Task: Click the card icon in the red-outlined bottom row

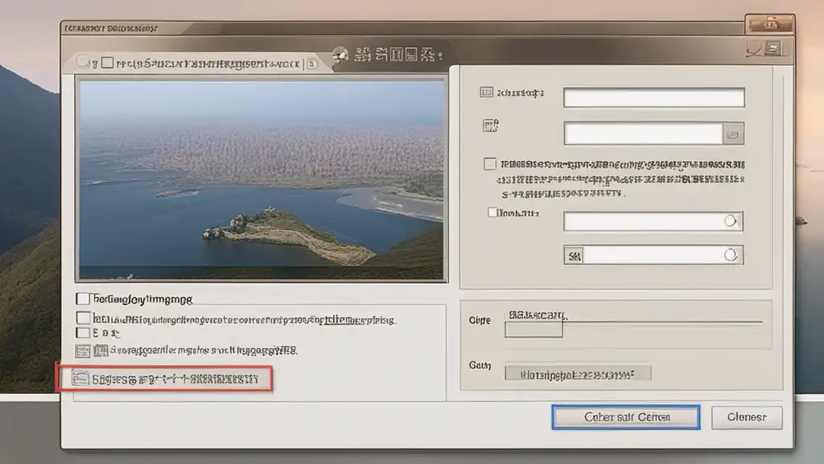Action: point(80,379)
